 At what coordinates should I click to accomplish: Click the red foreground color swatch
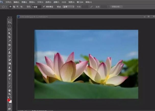tap(9, 100)
